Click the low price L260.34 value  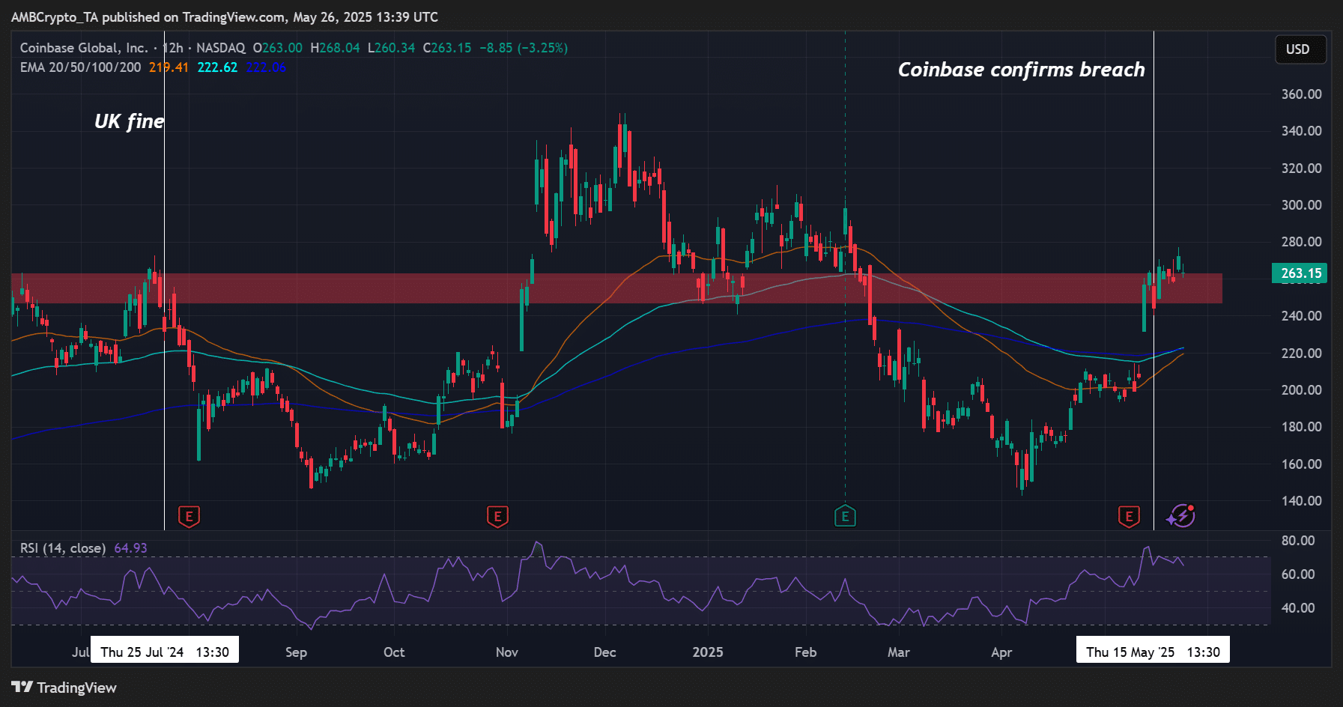click(x=391, y=48)
